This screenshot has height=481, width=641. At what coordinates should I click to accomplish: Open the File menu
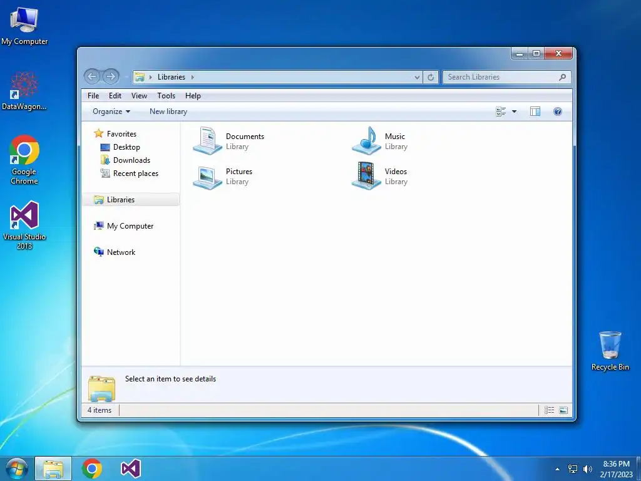pyautogui.click(x=93, y=96)
